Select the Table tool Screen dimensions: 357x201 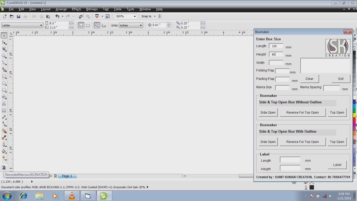tap(4, 111)
